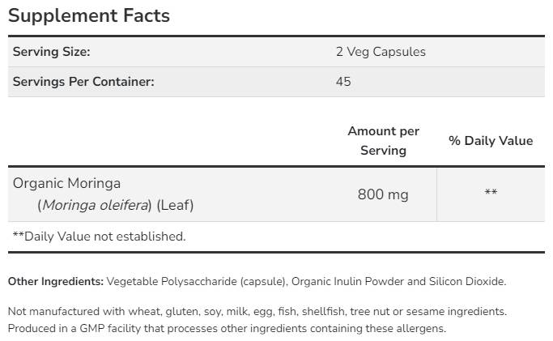
Task: Click the Produced in a GMP facility sentence
Action: [227, 329]
